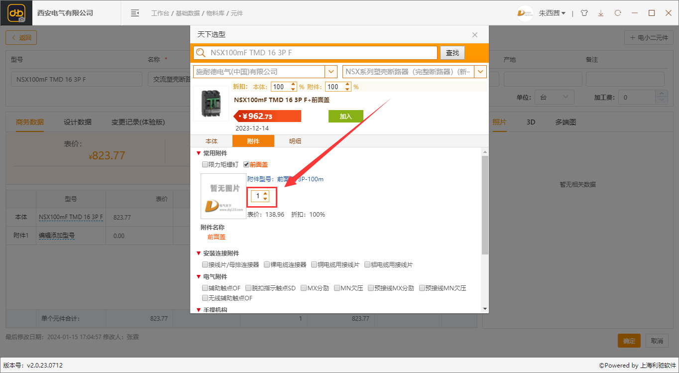Close the 天下选型 dialog
Screen dimensions: 679x373
(475, 35)
